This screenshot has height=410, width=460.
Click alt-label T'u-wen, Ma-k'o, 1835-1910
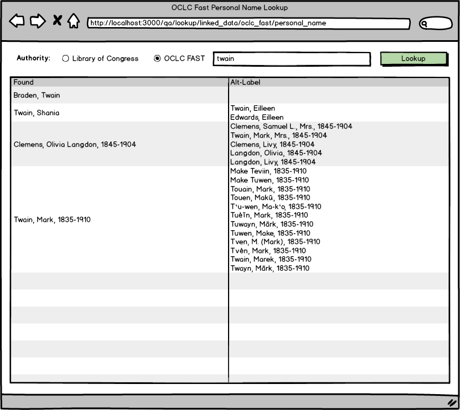[276, 206]
